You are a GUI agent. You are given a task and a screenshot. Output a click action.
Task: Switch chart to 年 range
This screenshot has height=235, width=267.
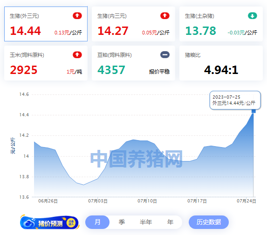(170, 222)
